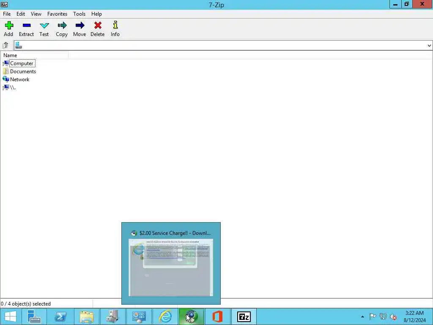
Task: Open Internet Explorer from taskbar
Action: 165,317
